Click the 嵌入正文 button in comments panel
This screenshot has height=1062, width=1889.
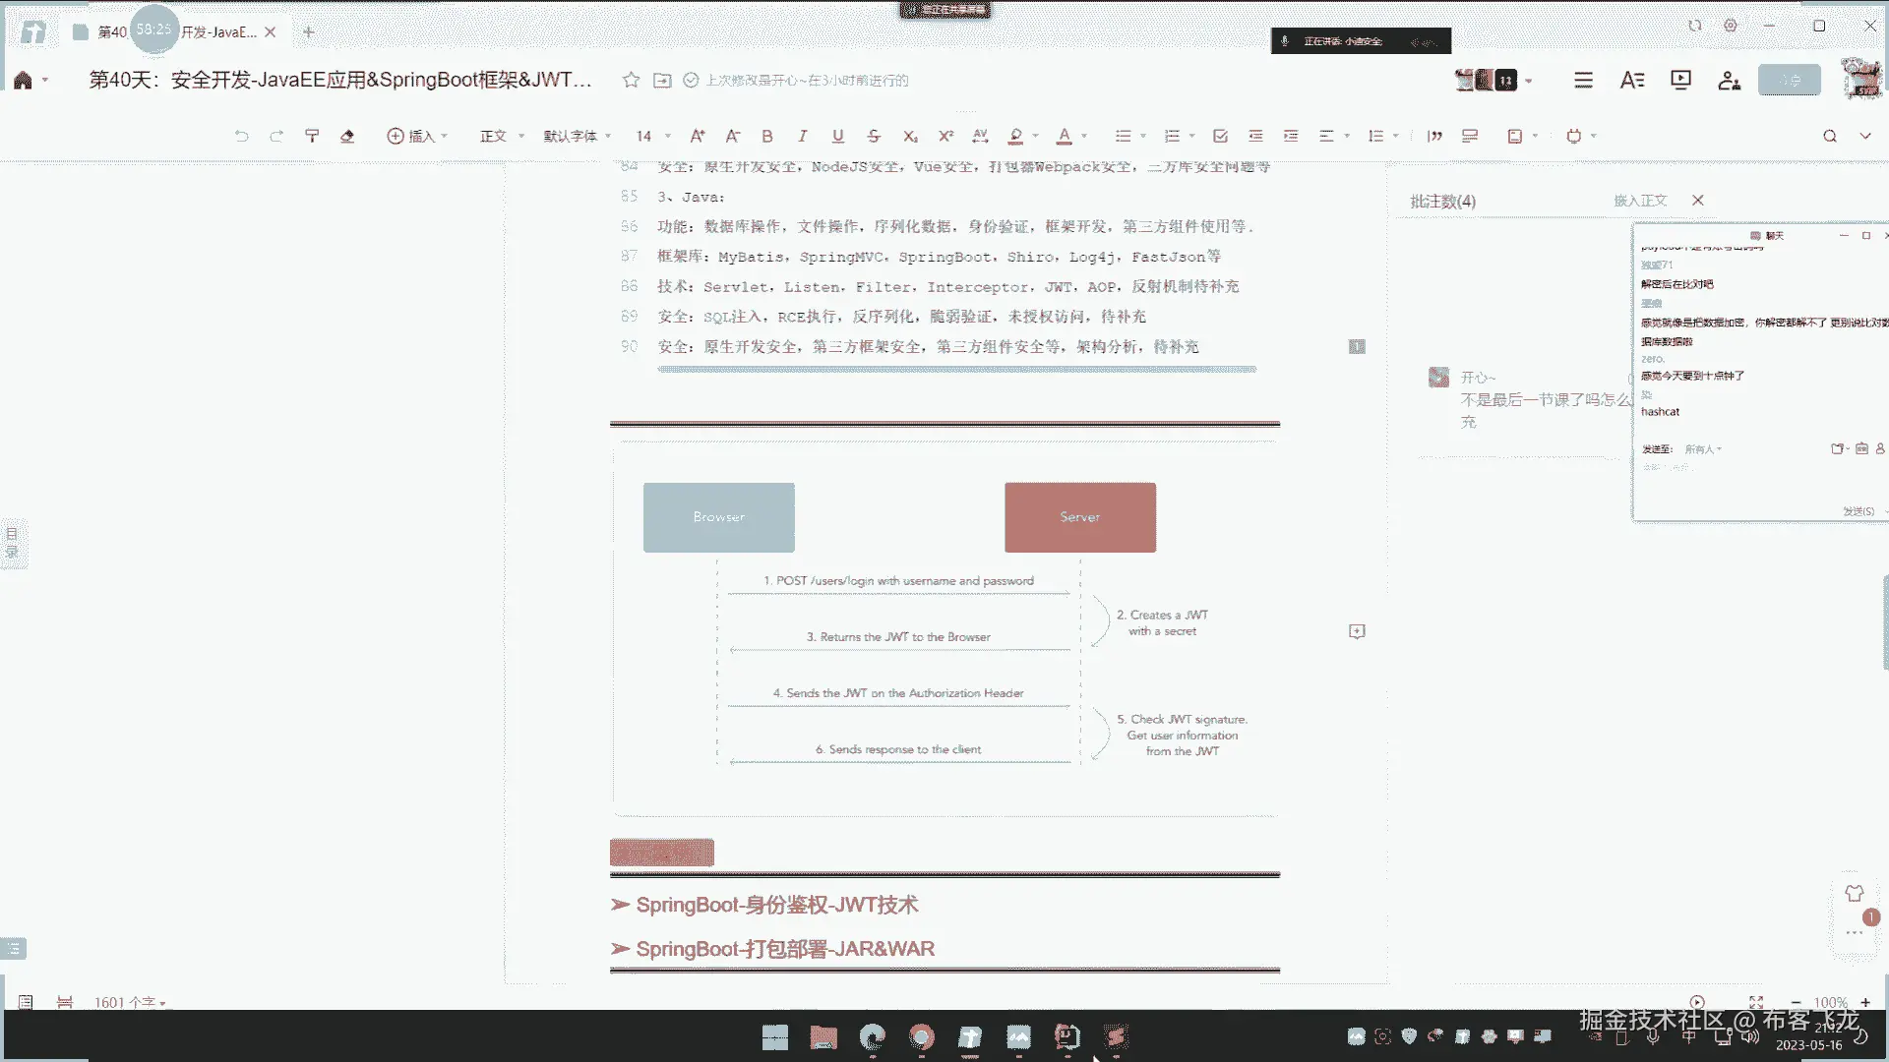(x=1640, y=201)
